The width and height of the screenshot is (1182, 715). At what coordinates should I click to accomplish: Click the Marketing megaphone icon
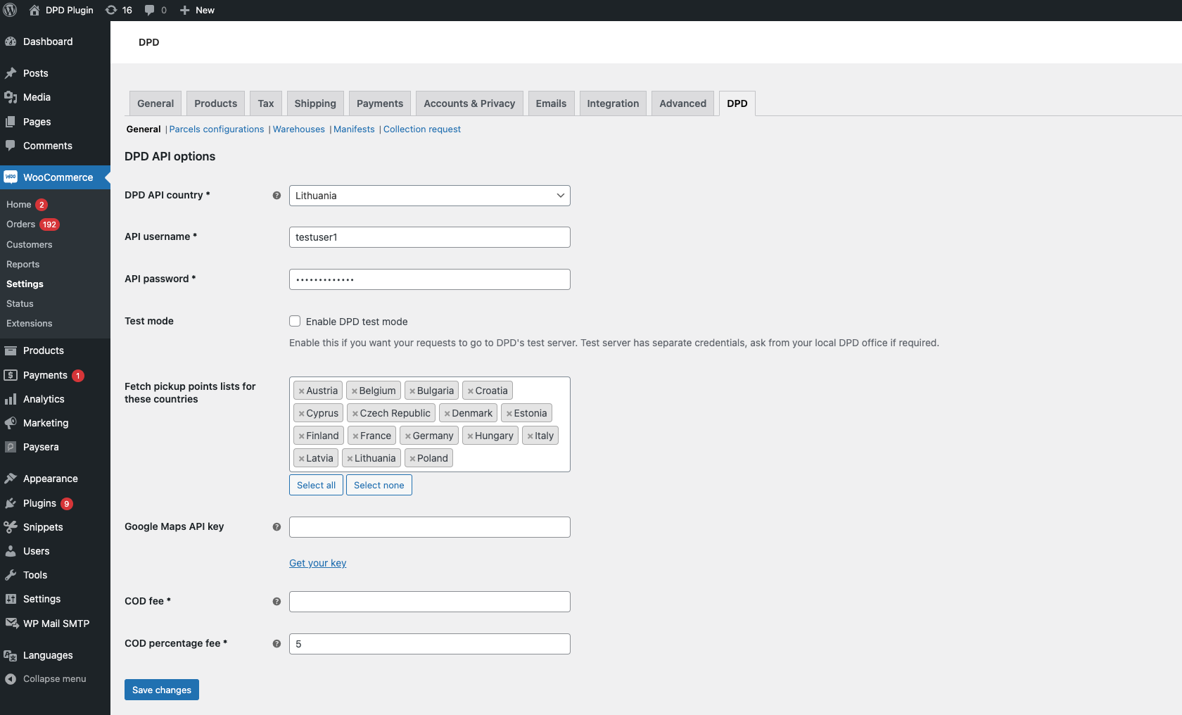click(11, 423)
